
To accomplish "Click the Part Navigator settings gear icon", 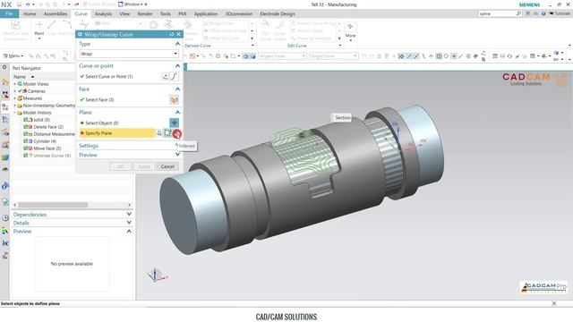I will click(x=4, y=68).
